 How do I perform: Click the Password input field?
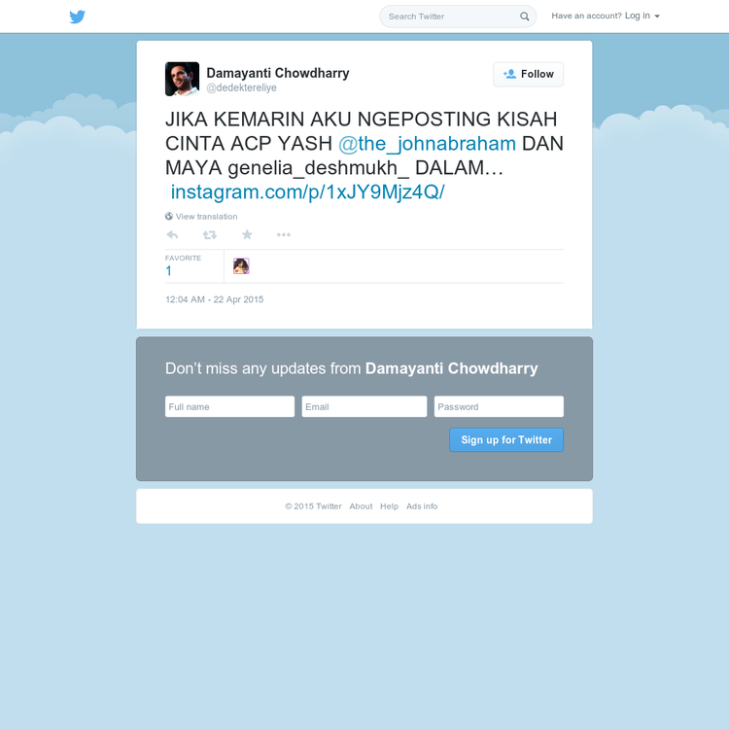click(x=499, y=406)
